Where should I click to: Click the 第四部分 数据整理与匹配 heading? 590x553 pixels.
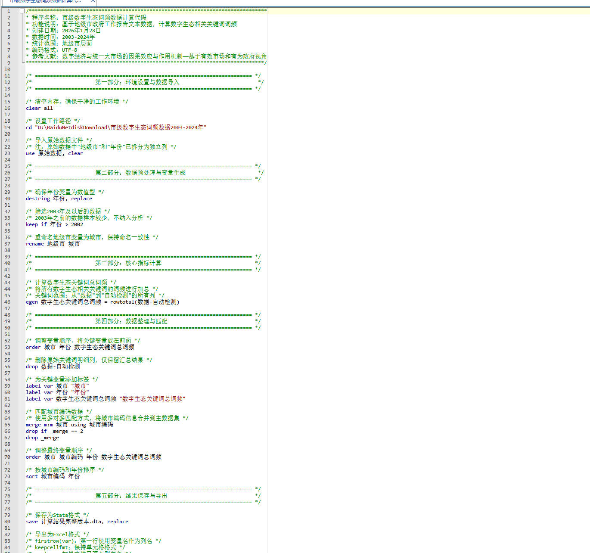coord(131,321)
